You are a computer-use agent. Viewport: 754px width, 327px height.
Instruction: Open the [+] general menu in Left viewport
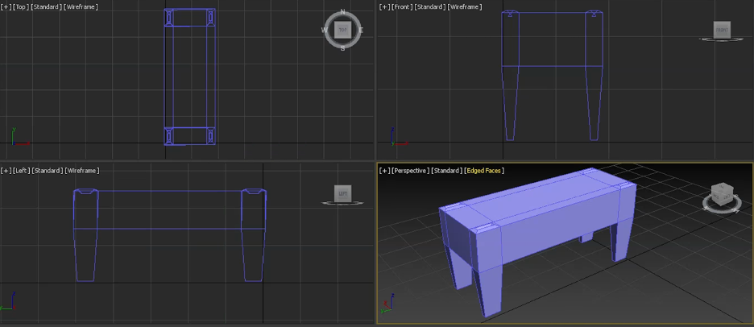[x=6, y=171]
